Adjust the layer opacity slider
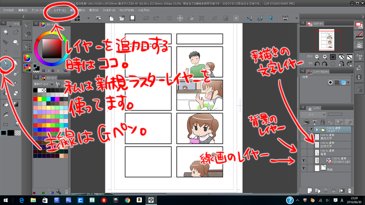The image size is (365, 205). 335,114
